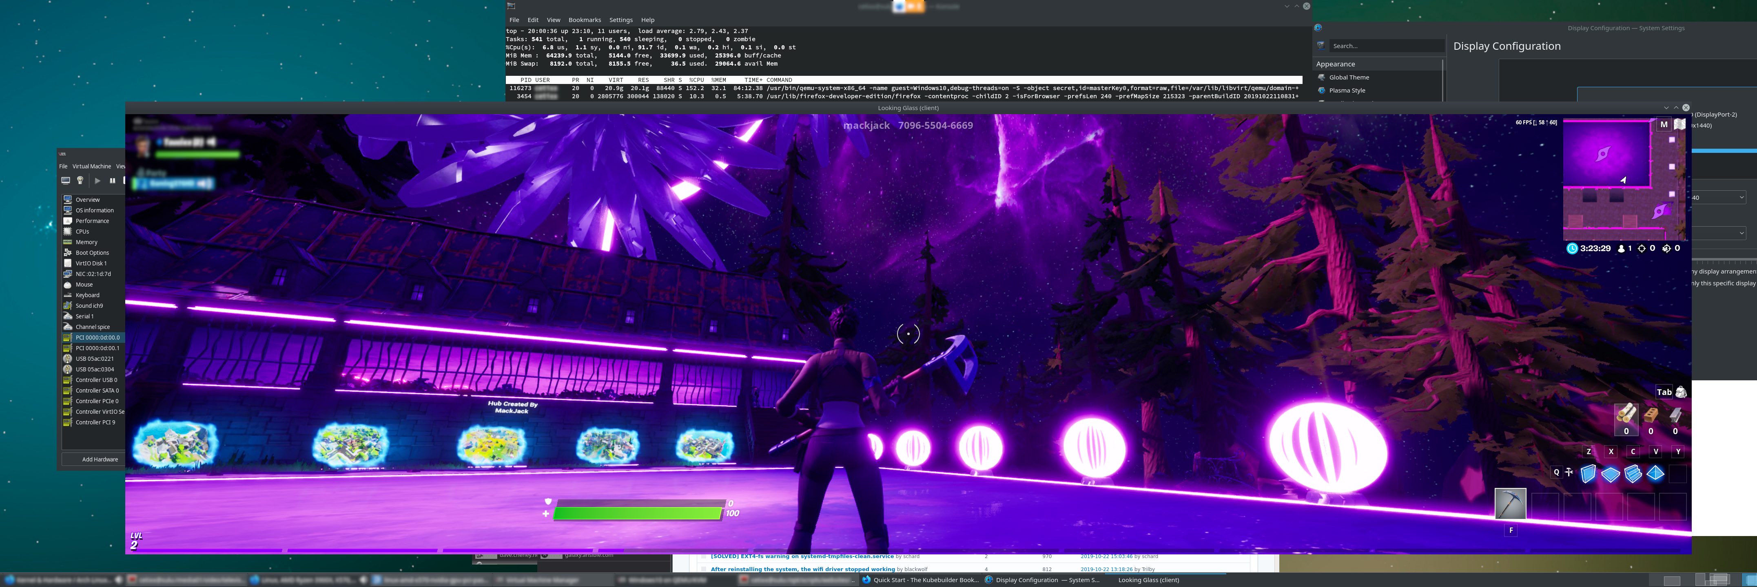Viewport: 1757px width, 587px height.
Task: Click the metal material icon
Action: 1675,415
